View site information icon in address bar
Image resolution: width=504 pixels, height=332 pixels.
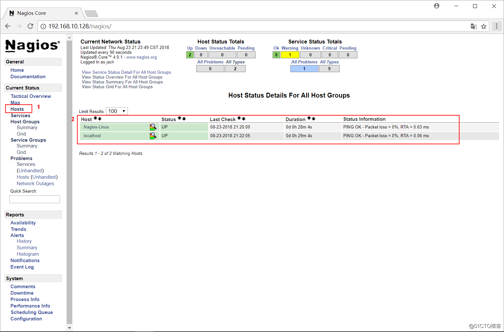(43, 26)
